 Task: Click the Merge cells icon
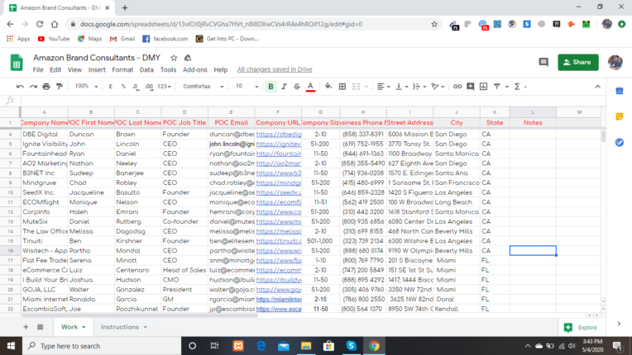(357, 87)
